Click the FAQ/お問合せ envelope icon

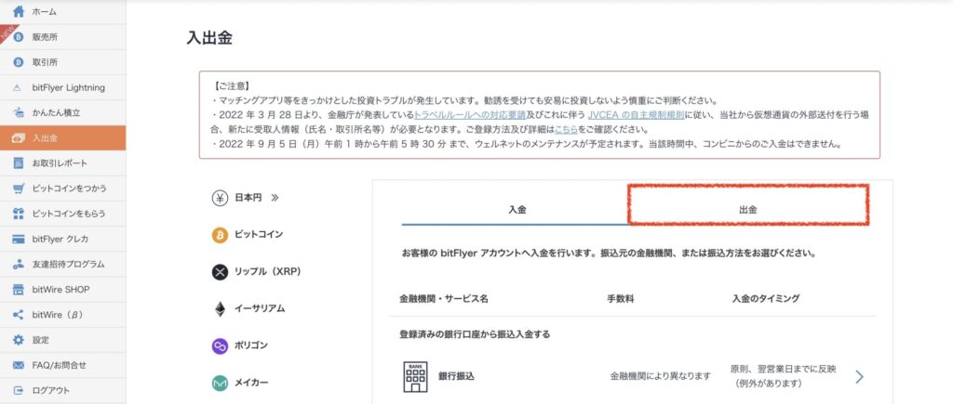[19, 365]
